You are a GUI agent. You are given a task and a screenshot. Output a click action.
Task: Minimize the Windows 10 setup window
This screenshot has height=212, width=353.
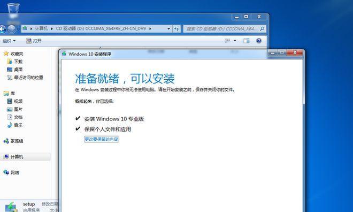(273, 53)
